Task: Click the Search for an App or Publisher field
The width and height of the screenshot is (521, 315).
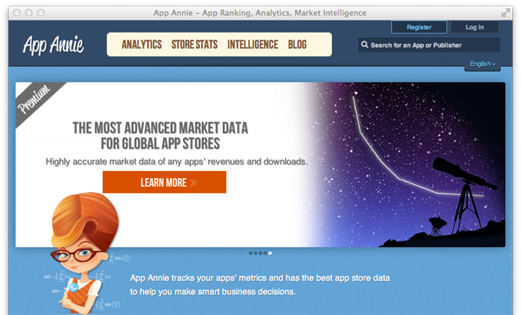Action: (x=429, y=45)
